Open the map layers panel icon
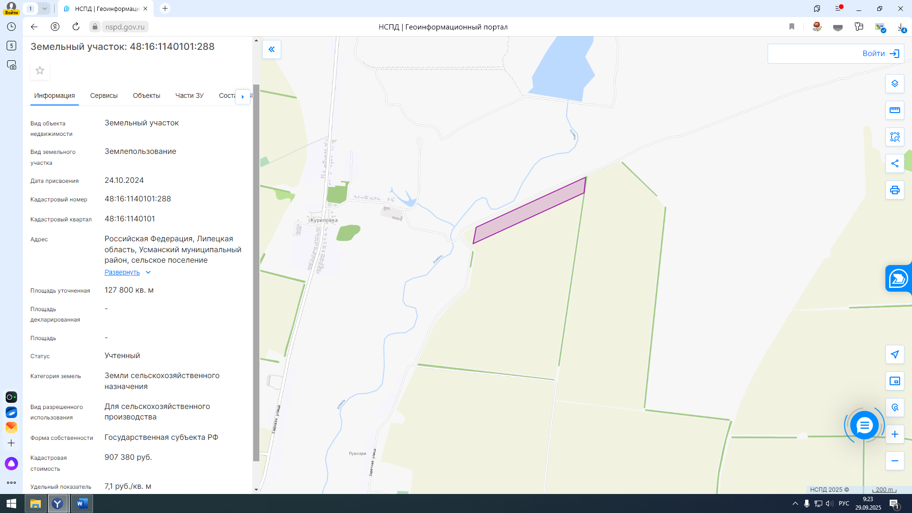This screenshot has height=513, width=912. [x=894, y=84]
